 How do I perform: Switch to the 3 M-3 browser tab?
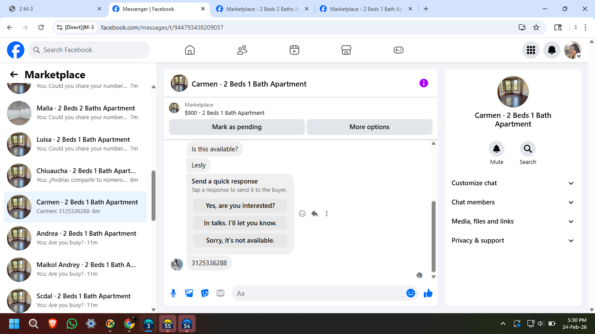pyautogui.click(x=54, y=9)
